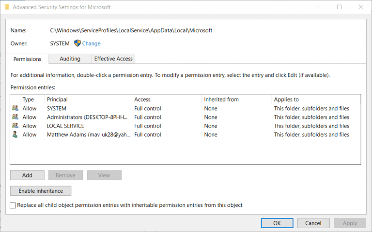Maximize the Advanced Security Settings window
Screen dimensions: 372x232
[x=339, y=7]
